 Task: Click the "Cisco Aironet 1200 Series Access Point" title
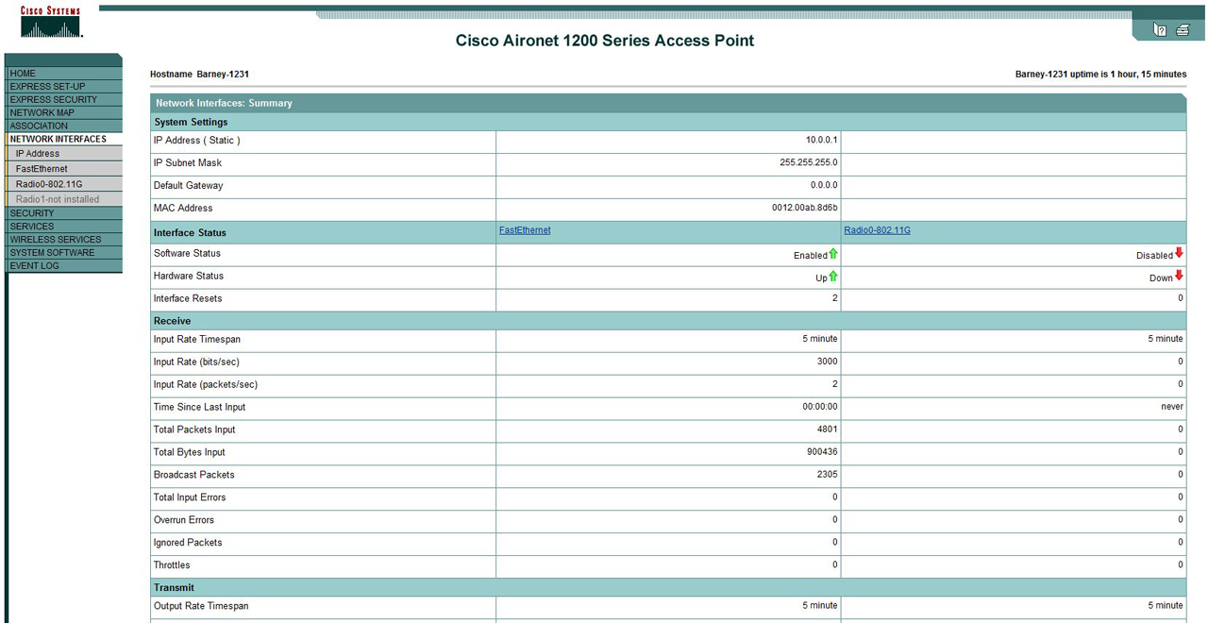(x=605, y=41)
